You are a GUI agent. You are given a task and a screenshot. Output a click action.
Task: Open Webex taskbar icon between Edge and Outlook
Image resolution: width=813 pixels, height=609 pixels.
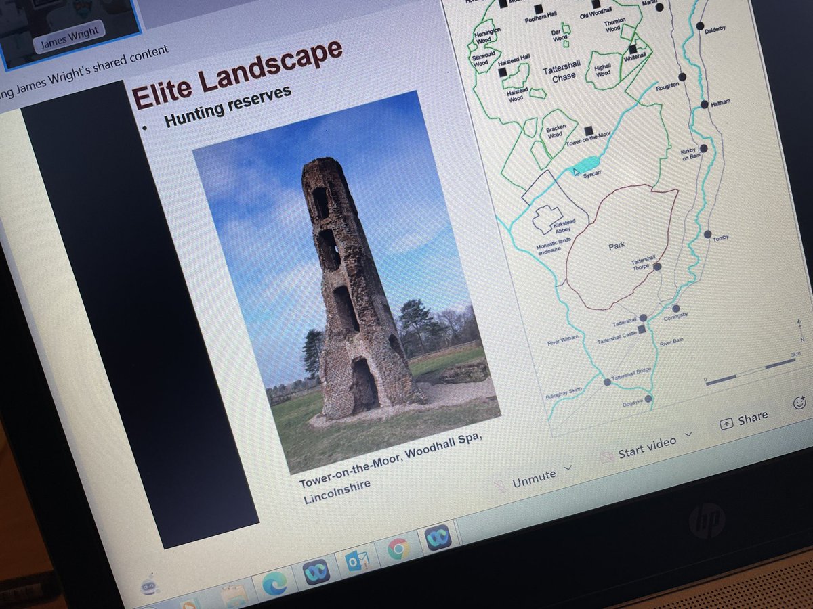316,572
